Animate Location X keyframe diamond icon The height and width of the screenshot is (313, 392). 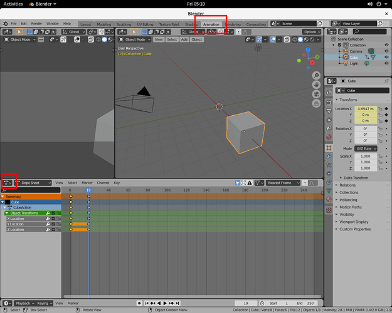(386, 108)
